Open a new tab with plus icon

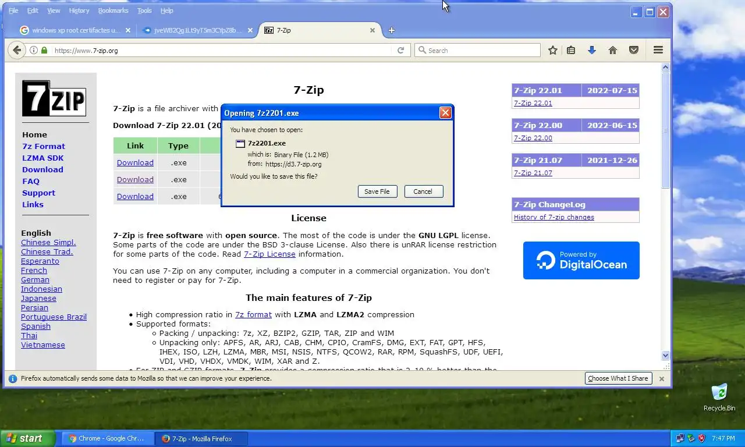pyautogui.click(x=392, y=30)
